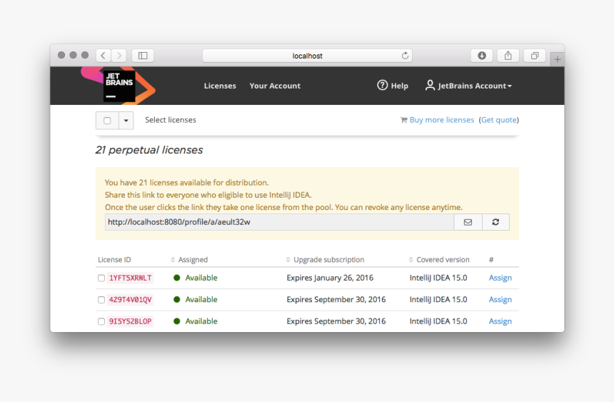This screenshot has width=614, height=402.
Task: Reload the page with the refresh icon in address bar
Action: point(405,56)
